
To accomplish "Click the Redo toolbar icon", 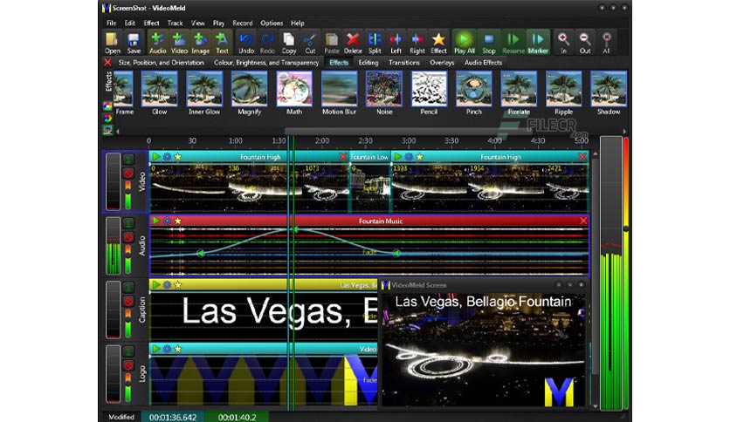I will 267,43.
